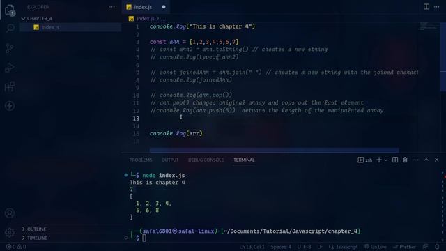
Task: Select the zsh terminal shell indicator
Action: point(365,160)
